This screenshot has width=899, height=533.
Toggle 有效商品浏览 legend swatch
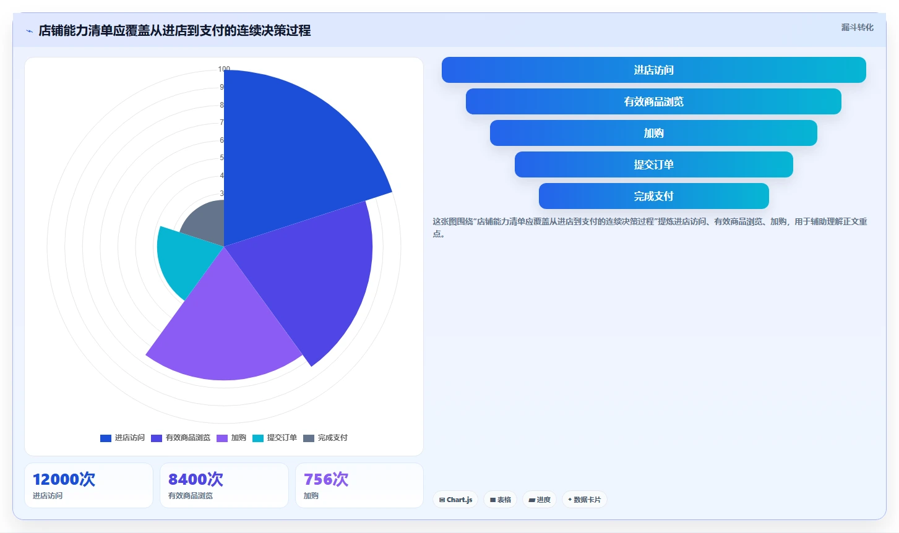tap(157, 438)
